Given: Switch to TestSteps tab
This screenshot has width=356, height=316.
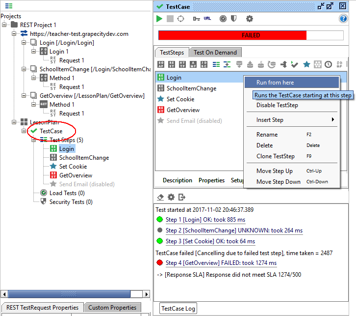Looking at the screenshot, I should click(x=172, y=53).
